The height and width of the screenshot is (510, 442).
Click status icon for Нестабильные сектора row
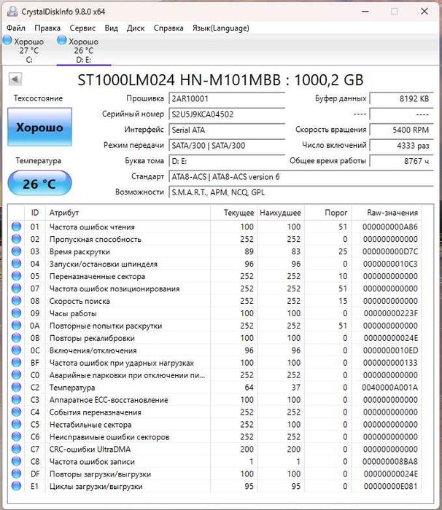tap(16, 425)
